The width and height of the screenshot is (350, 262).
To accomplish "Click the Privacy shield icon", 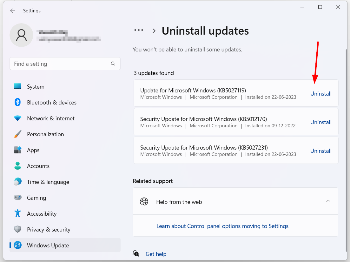I will 18,229.
